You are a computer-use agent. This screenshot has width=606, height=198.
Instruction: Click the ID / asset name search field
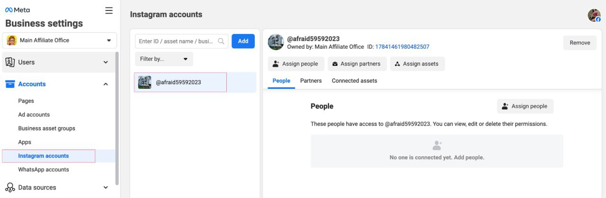[x=182, y=41]
